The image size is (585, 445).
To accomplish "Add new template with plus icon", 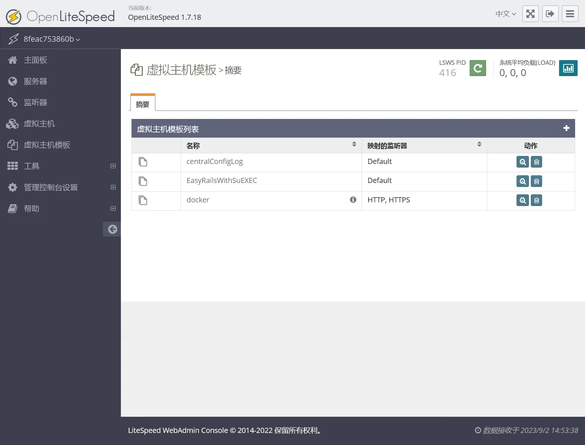I will pyautogui.click(x=566, y=128).
